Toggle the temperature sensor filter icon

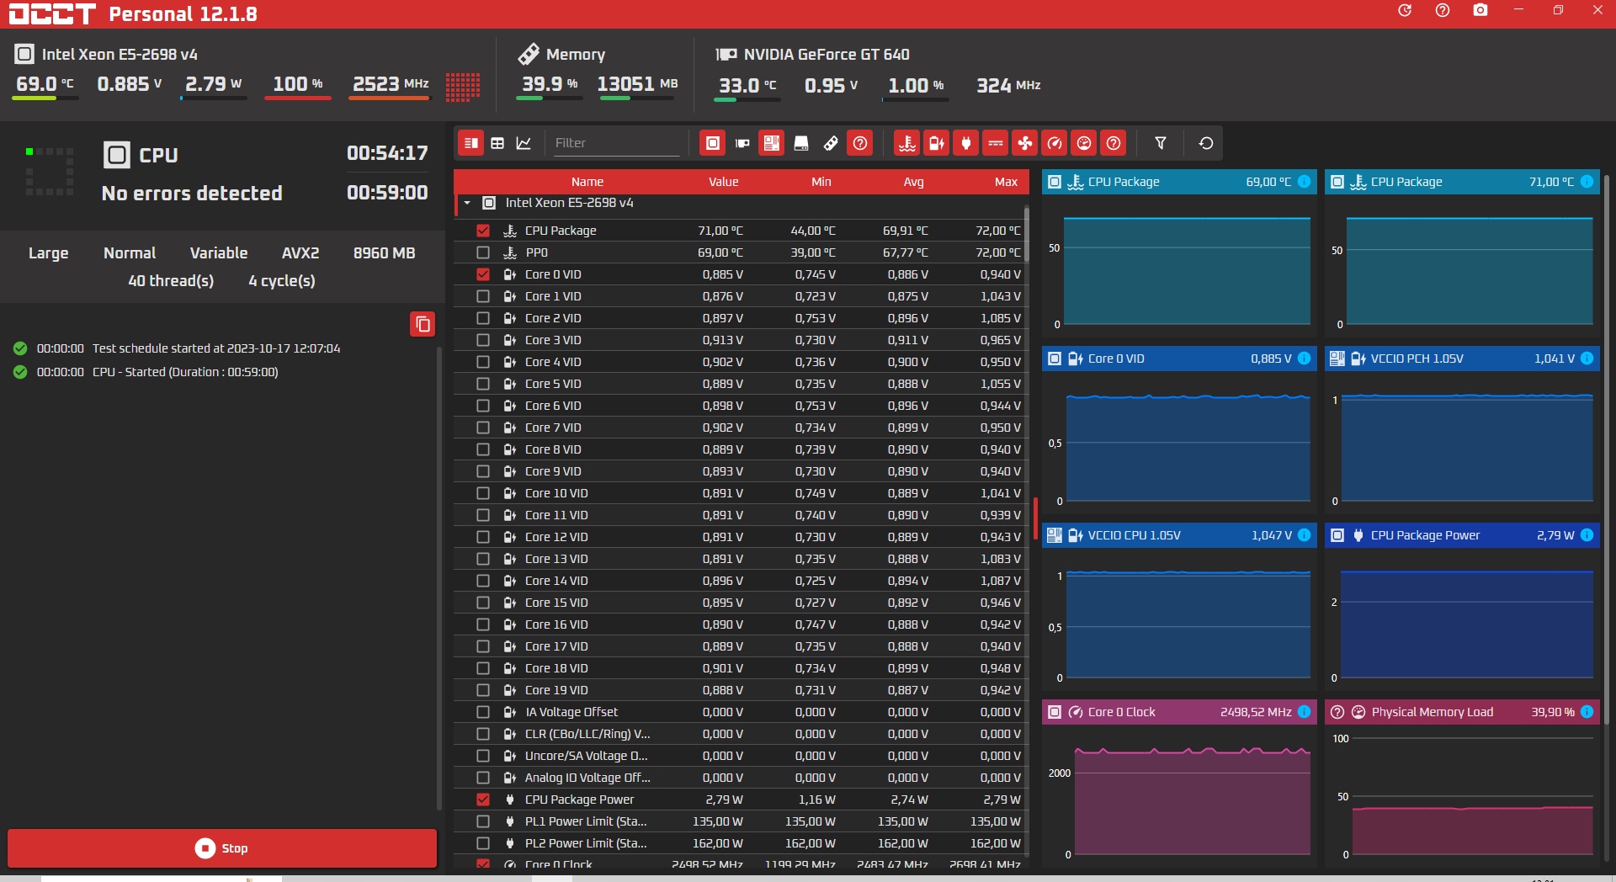click(907, 143)
